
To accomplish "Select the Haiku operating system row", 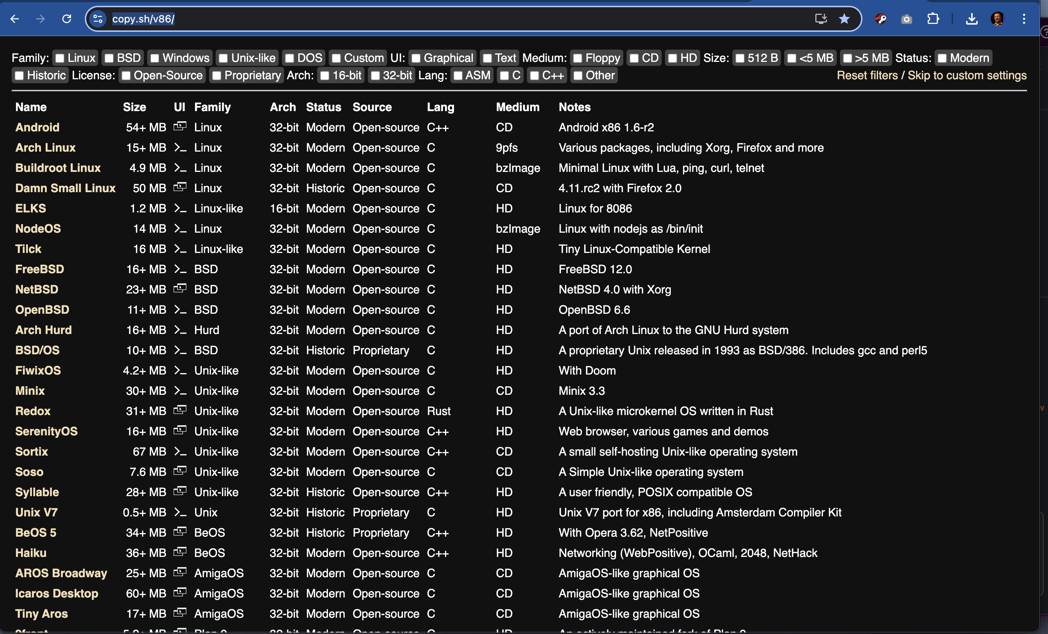I will (x=31, y=553).
